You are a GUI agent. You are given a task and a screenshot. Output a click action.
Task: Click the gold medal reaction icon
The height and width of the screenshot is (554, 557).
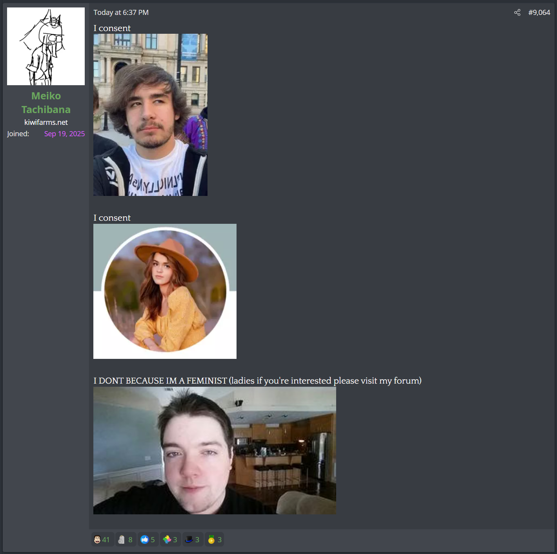(211, 539)
